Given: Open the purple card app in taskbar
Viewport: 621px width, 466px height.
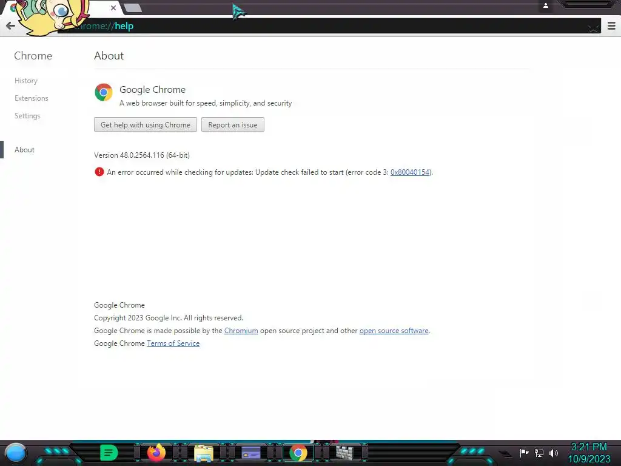Looking at the screenshot, I should pyautogui.click(x=250, y=453).
